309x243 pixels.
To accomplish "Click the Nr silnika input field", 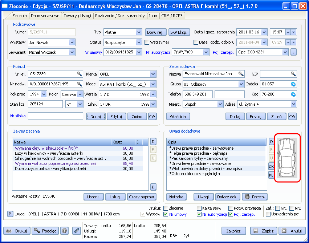I will [x=56, y=116].
